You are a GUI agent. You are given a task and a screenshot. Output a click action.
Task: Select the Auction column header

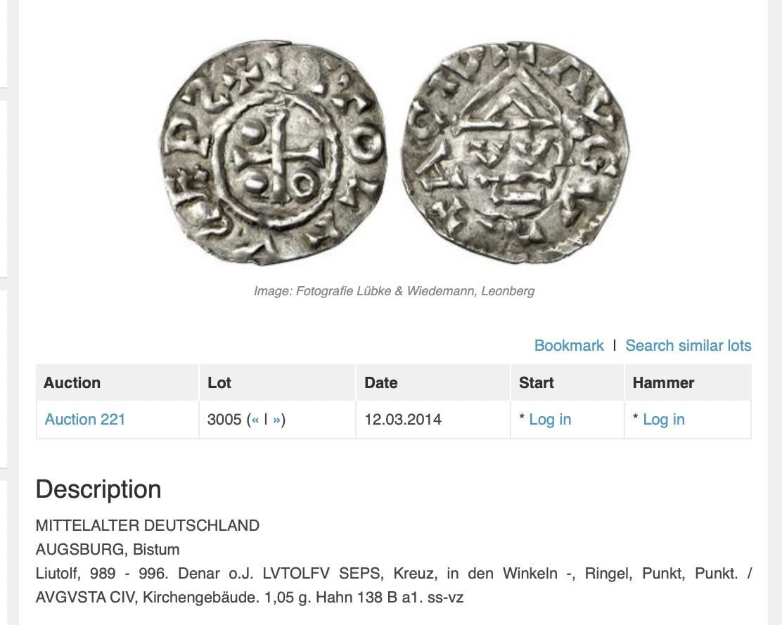117,382
